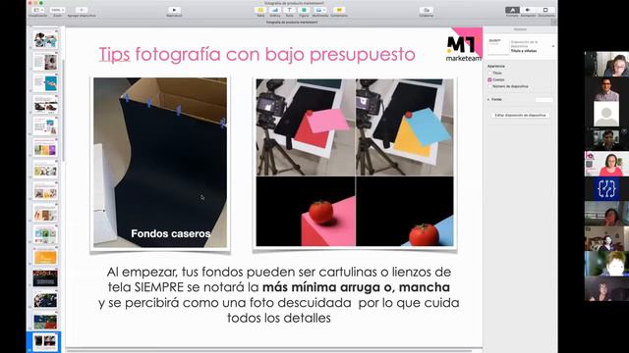
Task: Click the blank avatar participant tile
Action: pos(606,114)
